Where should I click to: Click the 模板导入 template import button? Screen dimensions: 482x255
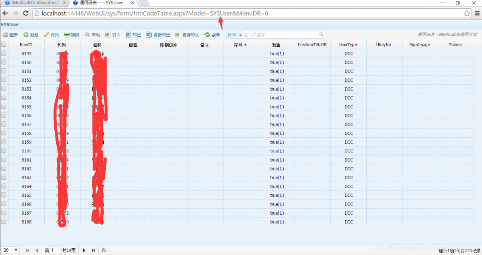pos(187,35)
